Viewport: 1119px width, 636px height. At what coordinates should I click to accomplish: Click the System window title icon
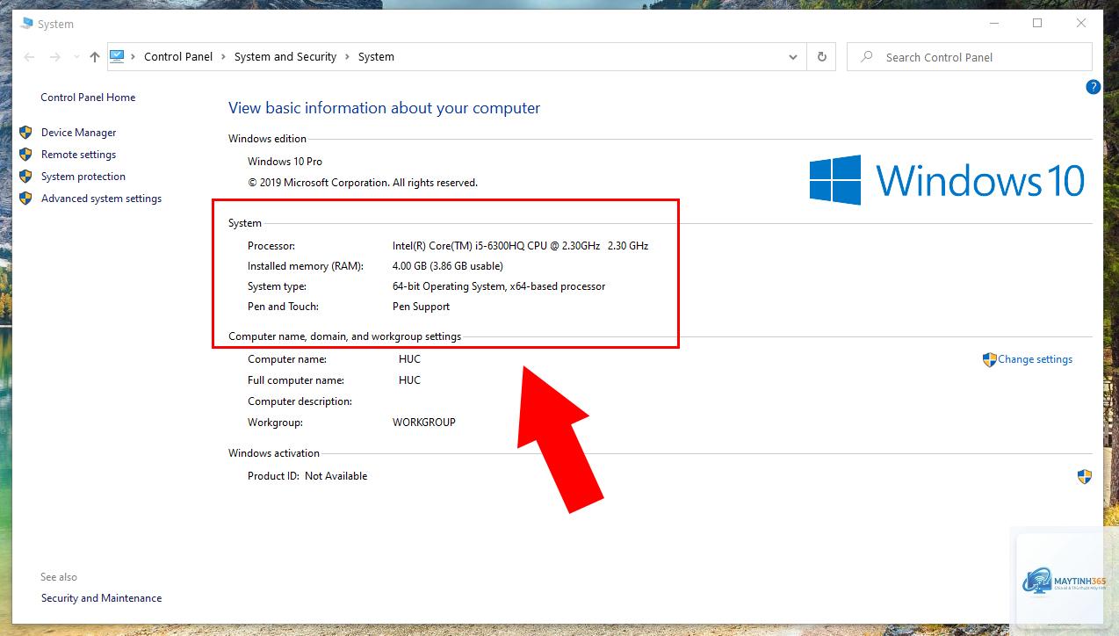(x=26, y=24)
